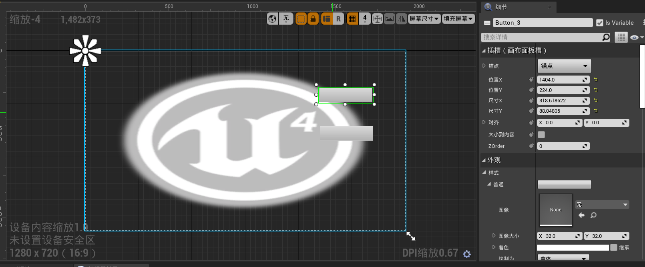Click the 尺寸X value field
The image size is (645, 267).
point(563,100)
